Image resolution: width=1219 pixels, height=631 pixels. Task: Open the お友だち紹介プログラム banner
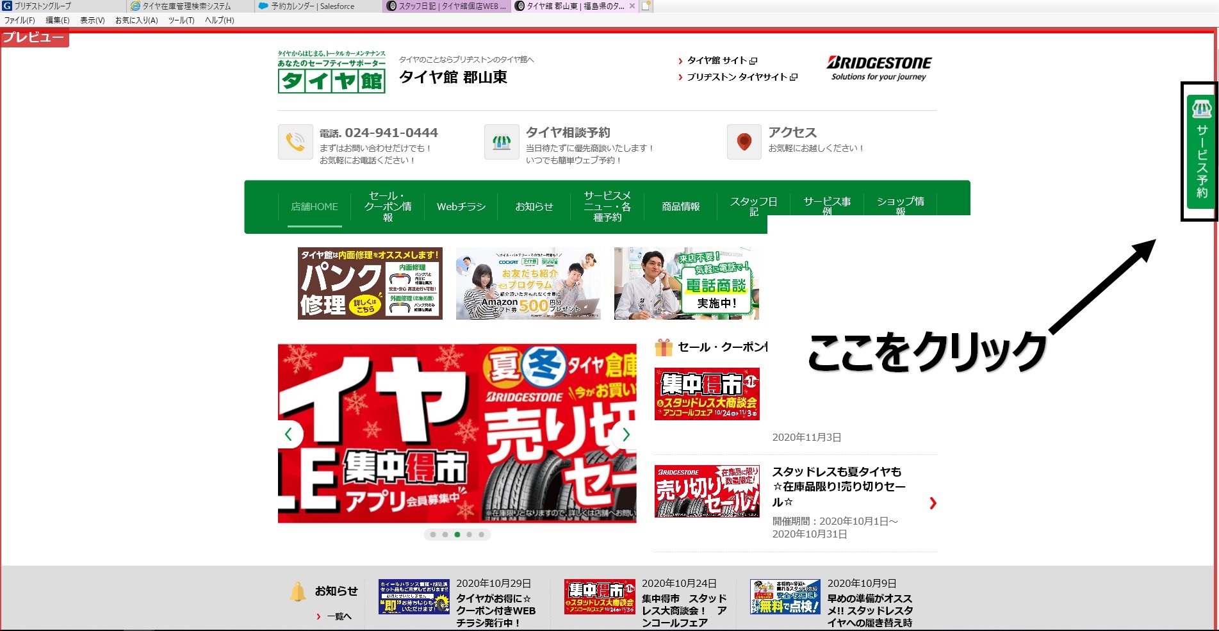click(x=528, y=284)
